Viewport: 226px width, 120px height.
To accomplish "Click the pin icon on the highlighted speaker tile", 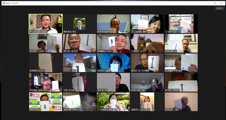I will click(x=31, y=32).
